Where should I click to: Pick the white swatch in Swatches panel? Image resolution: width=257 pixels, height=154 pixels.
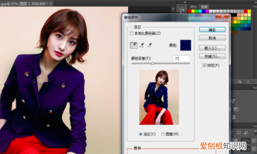(211, 11)
